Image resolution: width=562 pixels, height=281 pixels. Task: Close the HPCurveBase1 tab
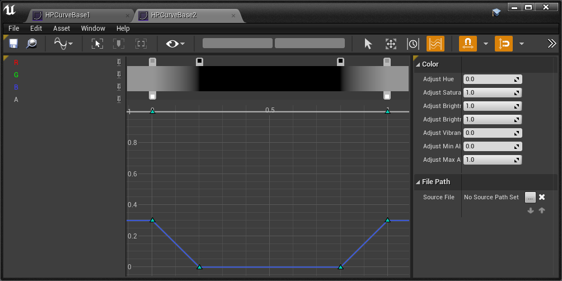pos(128,16)
